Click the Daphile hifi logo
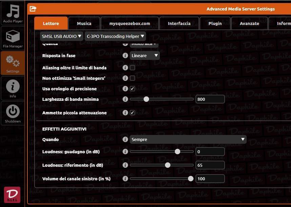This screenshot has height=207, width=291. pos(12,194)
